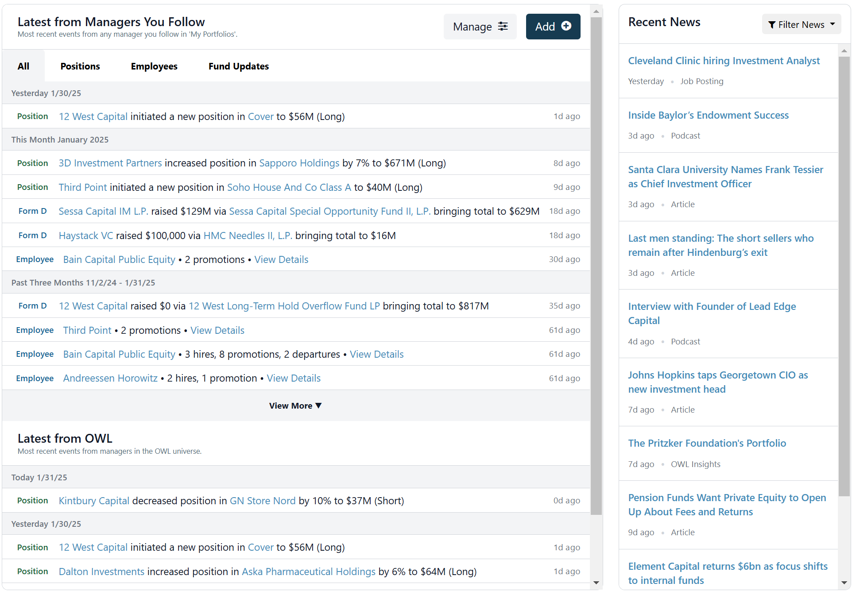View Details for the Andreessen Horowitz employee update
Viewport: 856px width, 591px height.
(294, 378)
